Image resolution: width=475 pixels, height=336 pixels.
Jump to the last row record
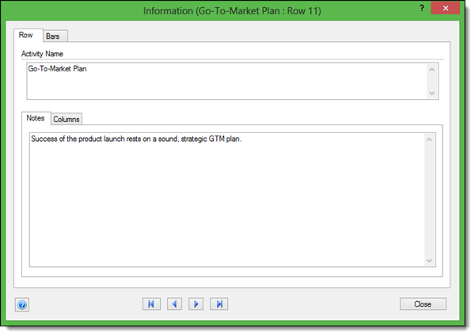pyautogui.click(x=219, y=304)
